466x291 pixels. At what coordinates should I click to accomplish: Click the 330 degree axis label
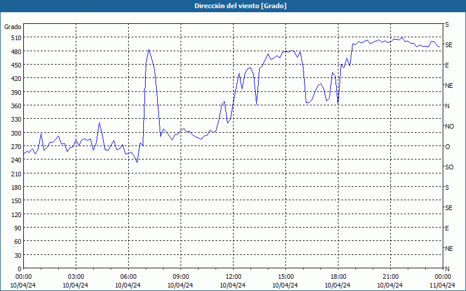(x=17, y=119)
